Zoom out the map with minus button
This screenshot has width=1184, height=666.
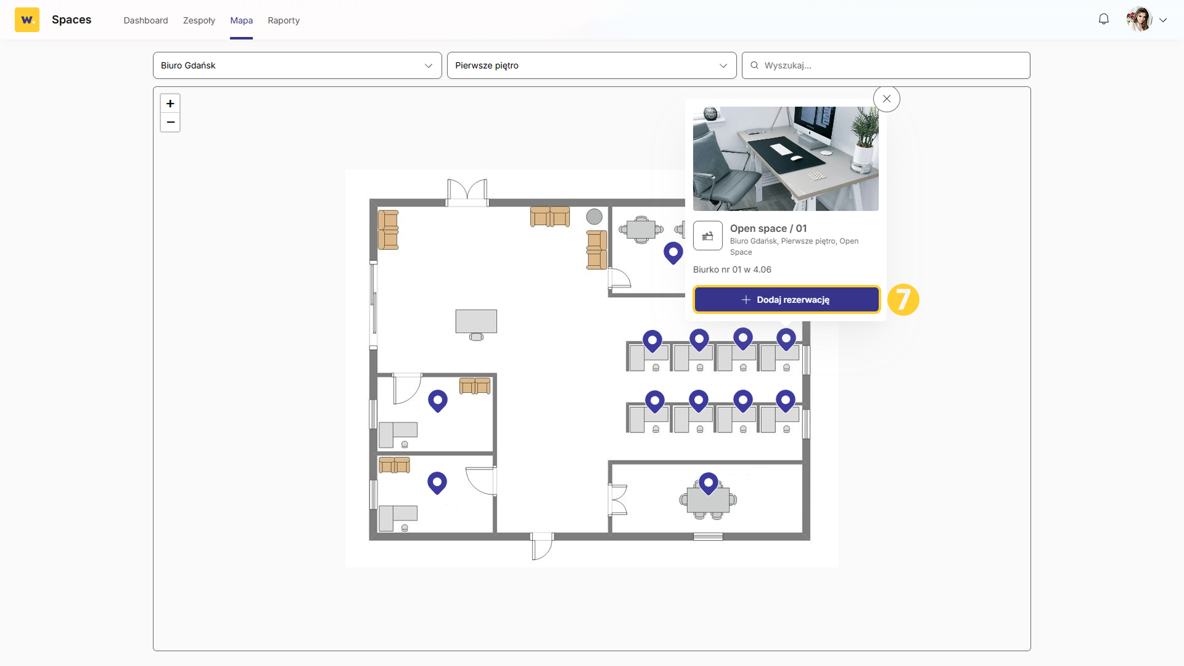point(170,122)
